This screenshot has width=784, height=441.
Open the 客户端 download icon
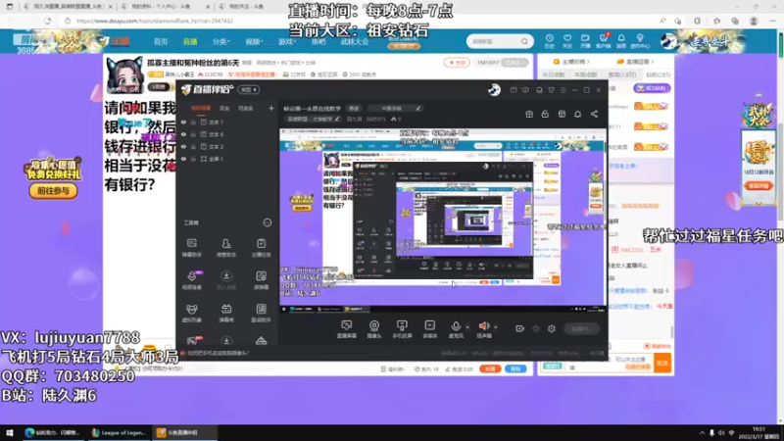click(x=604, y=41)
